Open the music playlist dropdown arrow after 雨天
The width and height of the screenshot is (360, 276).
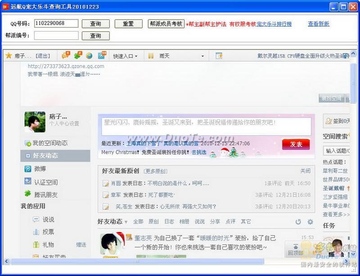[202, 56]
